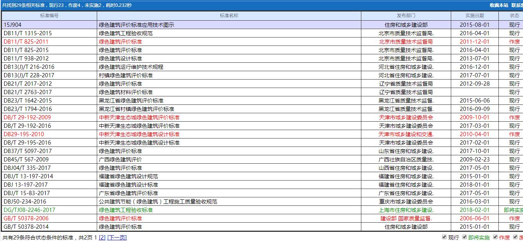Click the 状态 column header

515,16
